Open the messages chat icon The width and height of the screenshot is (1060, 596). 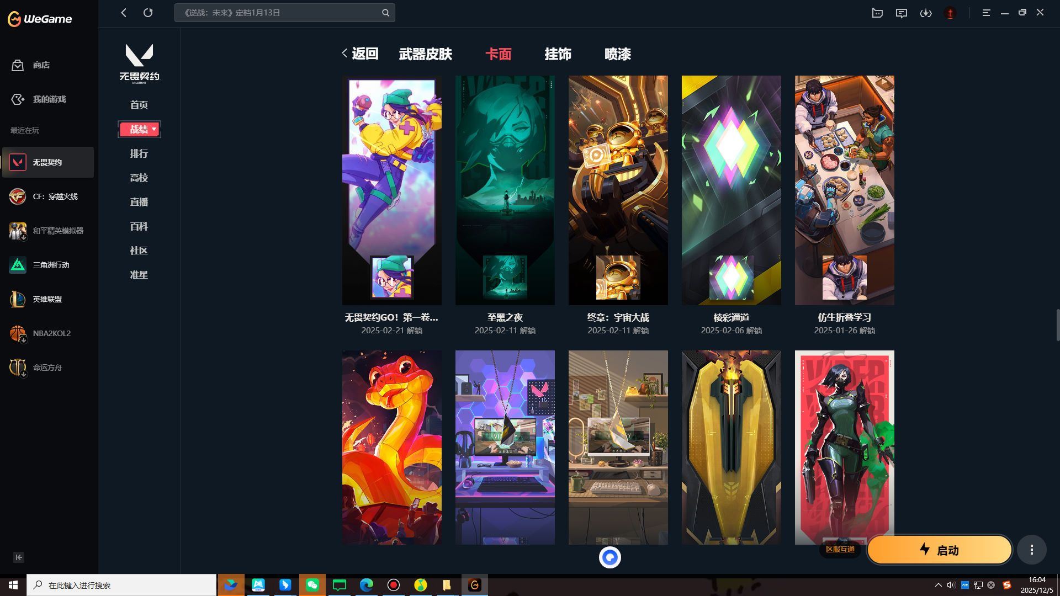[x=901, y=13]
